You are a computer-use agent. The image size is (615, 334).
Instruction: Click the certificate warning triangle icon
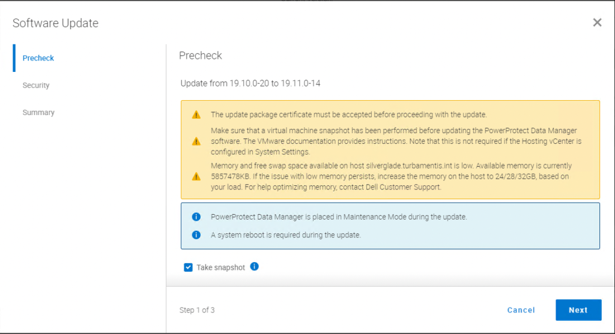click(196, 115)
